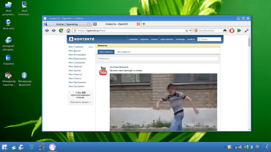271x152 pixels.
Task: Expand the green address bar dropdown arrow
Action: click(190, 30)
